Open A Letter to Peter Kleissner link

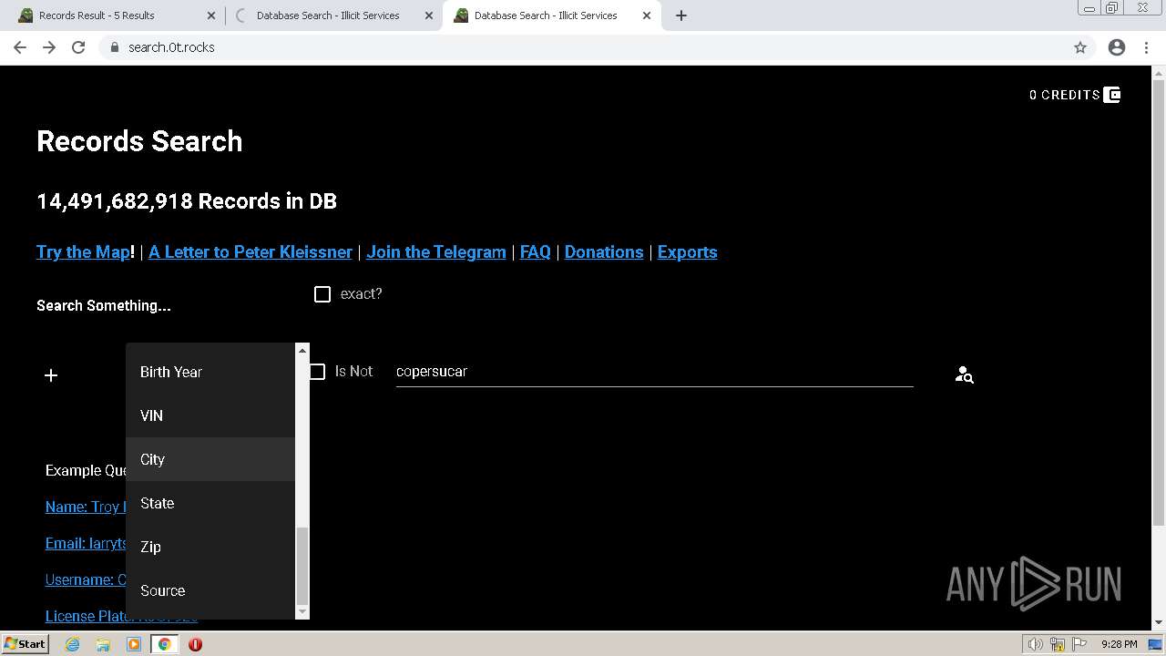pos(251,252)
